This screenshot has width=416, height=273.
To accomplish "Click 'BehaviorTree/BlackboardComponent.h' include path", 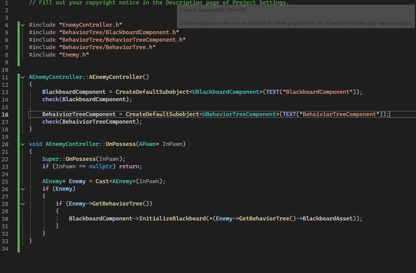I will click(x=119, y=32).
